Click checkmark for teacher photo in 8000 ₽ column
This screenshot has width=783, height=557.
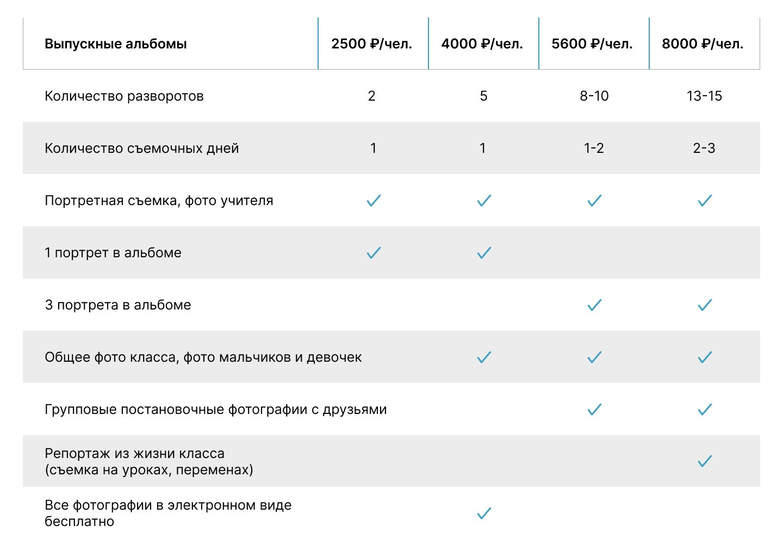click(x=705, y=201)
